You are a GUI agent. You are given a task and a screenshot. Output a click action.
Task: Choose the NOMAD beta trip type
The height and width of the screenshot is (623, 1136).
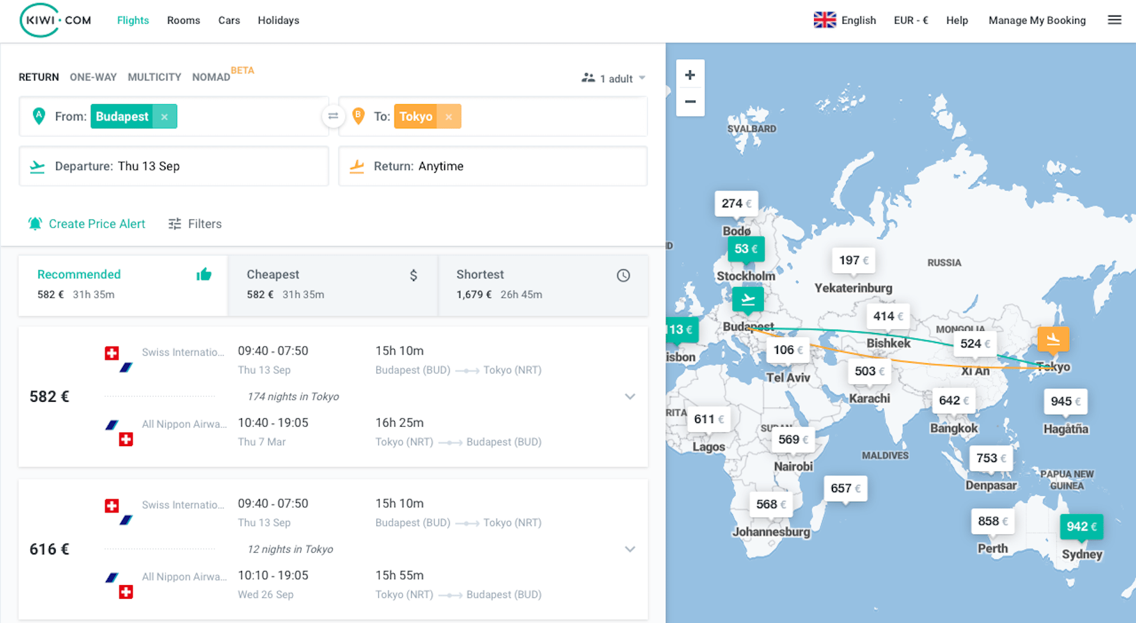(x=211, y=78)
